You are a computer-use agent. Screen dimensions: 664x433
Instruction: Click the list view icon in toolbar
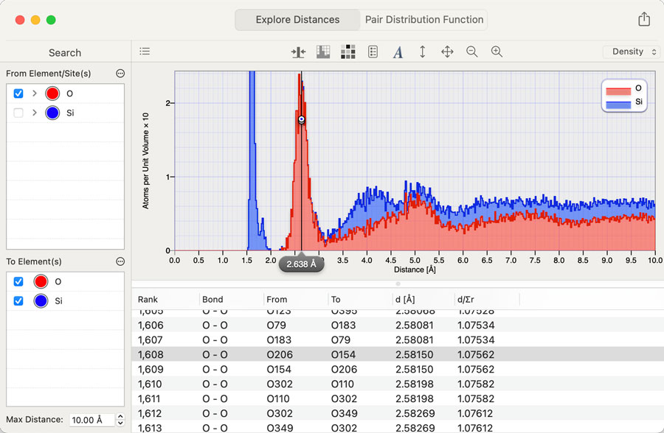145,52
